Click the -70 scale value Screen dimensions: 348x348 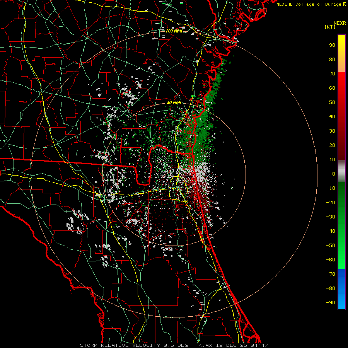tap(331, 274)
